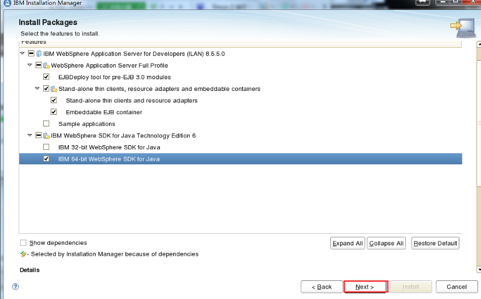Click the Stand-alone thin clients group icon
Viewport: 481px width, 299px height.
coord(54,89)
